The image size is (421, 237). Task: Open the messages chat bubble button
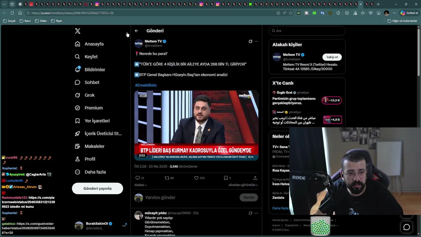pyautogui.click(x=407, y=227)
